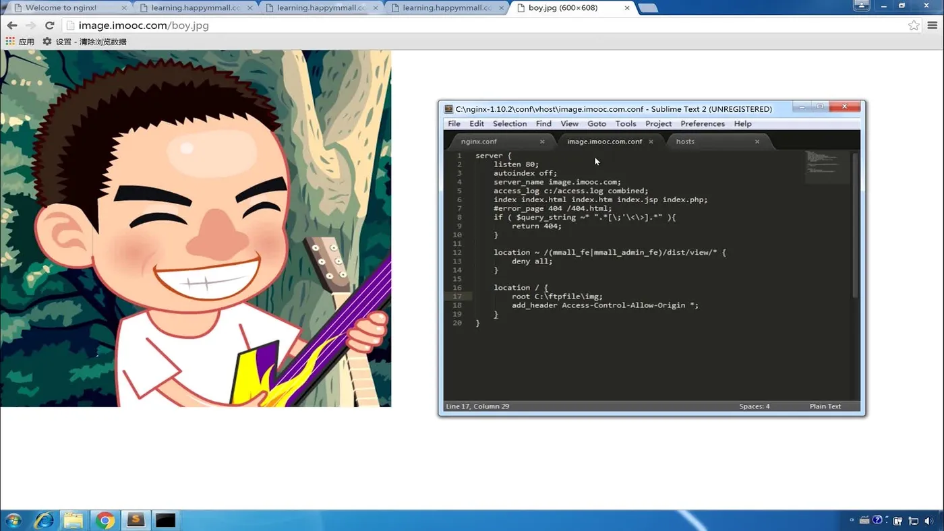Click the page info icon in address bar

point(71,26)
